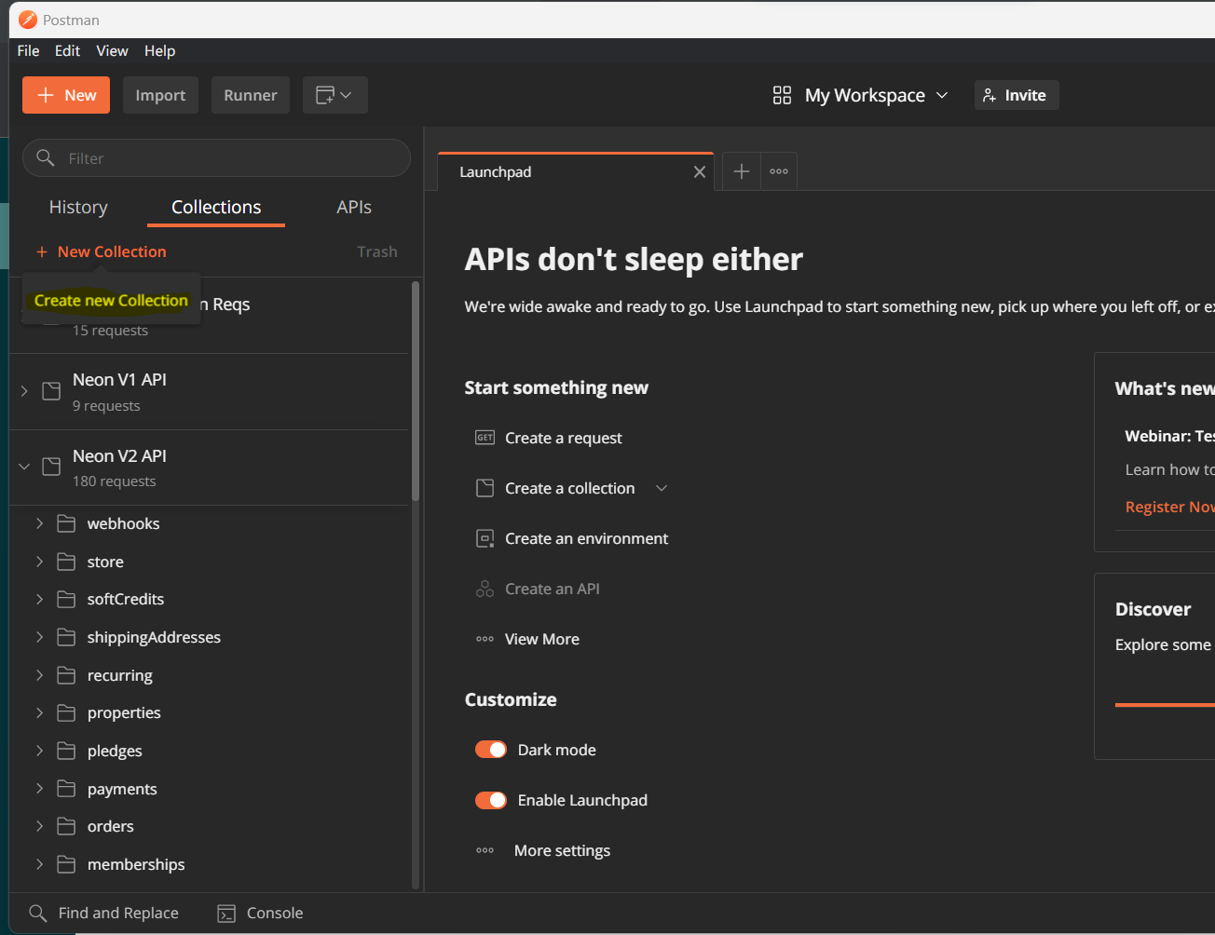Image resolution: width=1215 pixels, height=935 pixels.
Task: Open the Edit menu
Action: coord(67,50)
